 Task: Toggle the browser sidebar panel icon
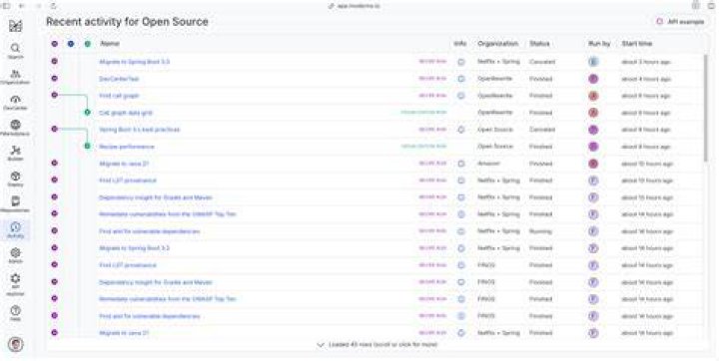(x=6, y=6)
